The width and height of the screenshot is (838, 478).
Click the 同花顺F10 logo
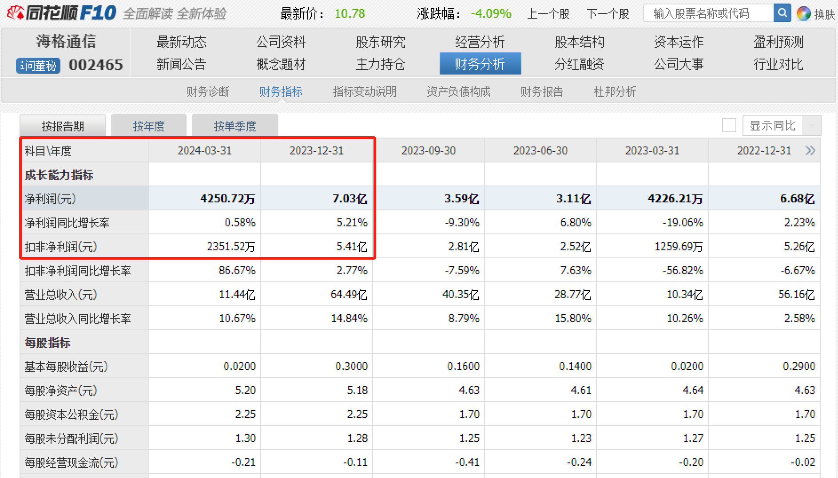[60, 12]
